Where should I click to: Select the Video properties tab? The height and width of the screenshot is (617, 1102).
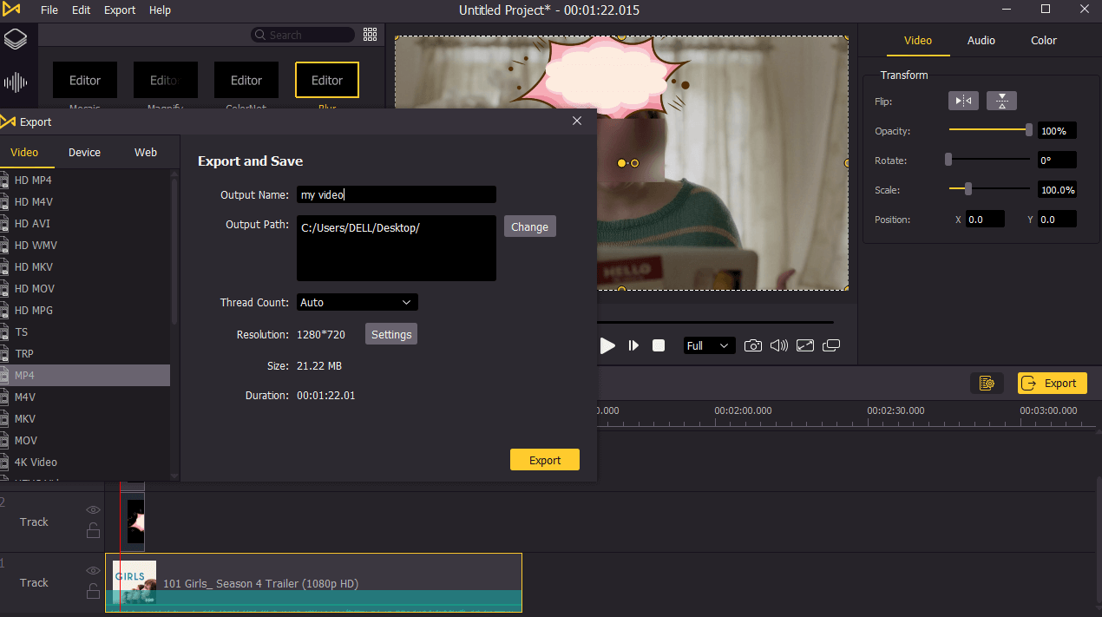point(918,40)
